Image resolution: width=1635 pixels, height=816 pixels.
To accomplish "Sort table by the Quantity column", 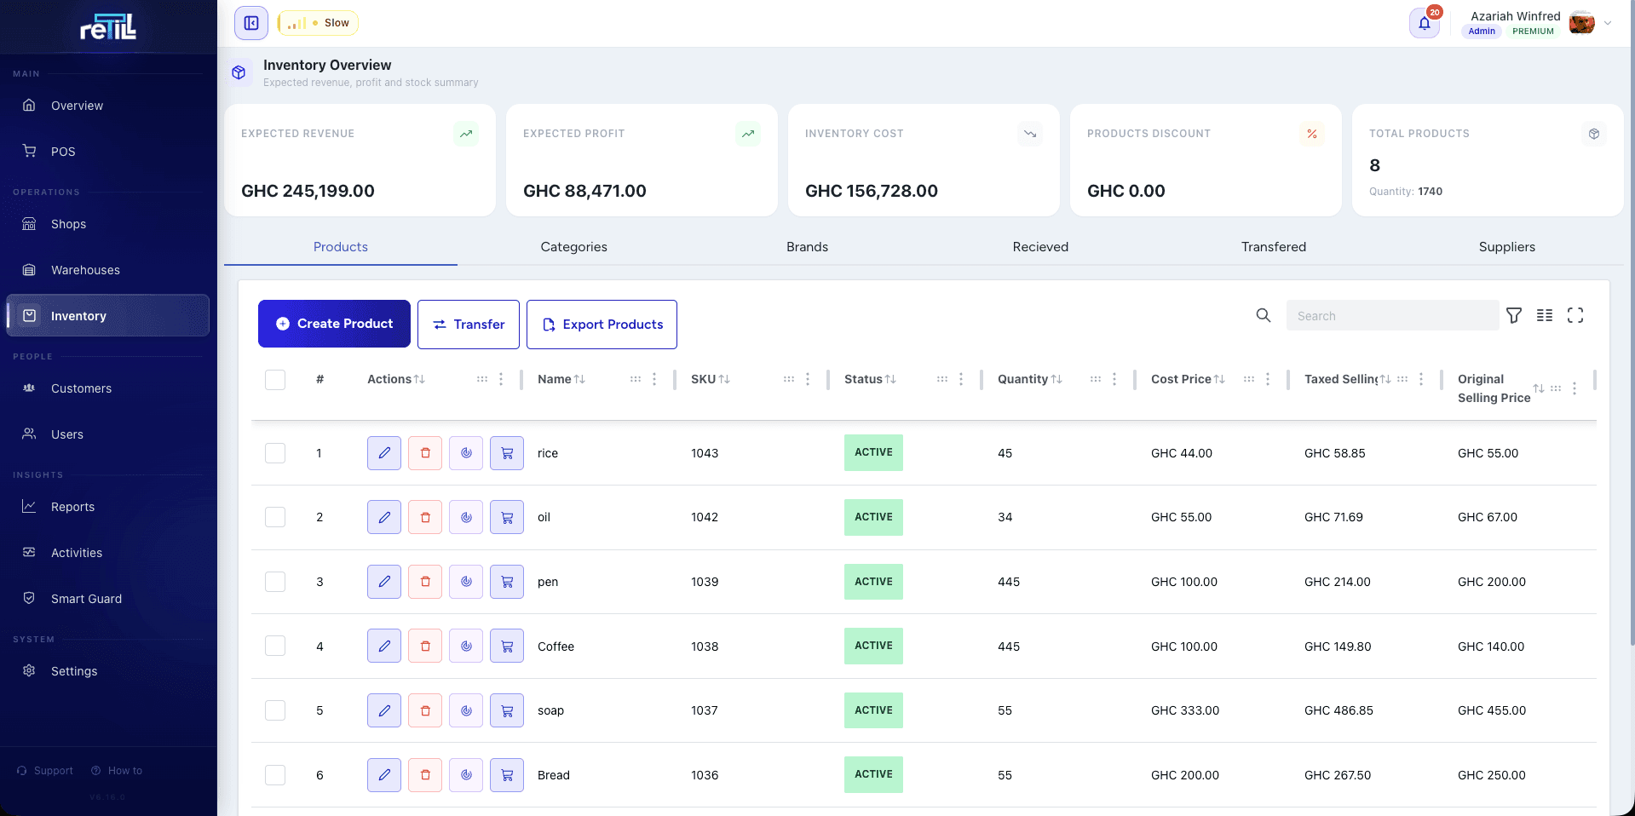I will (x=1056, y=379).
